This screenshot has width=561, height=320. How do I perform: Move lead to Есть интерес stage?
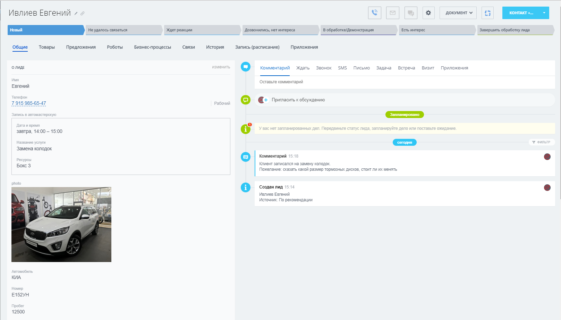pos(436,30)
